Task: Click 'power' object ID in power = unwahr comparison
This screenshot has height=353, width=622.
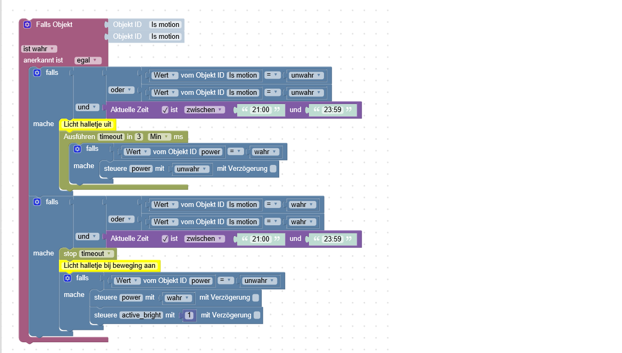Action: [x=201, y=281]
